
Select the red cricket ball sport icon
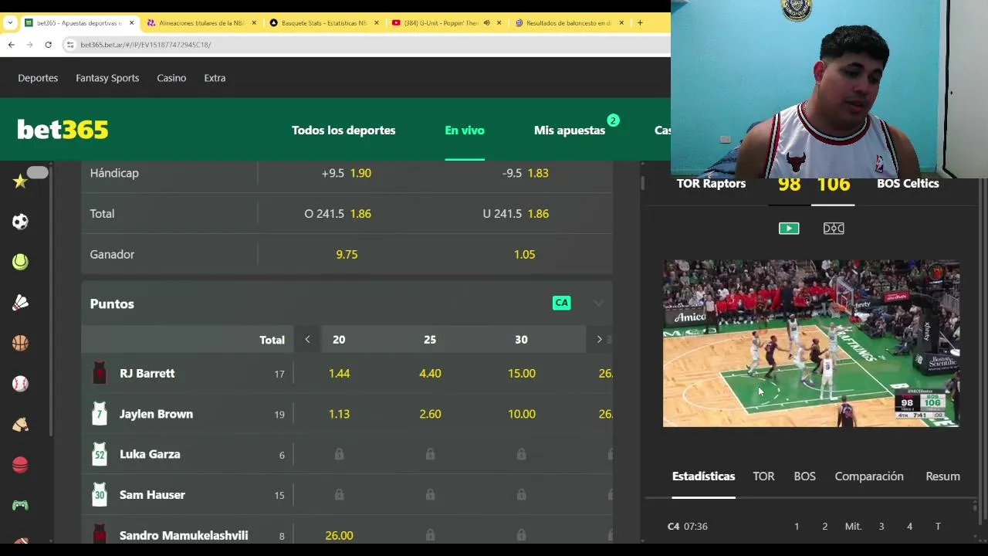pos(20,465)
